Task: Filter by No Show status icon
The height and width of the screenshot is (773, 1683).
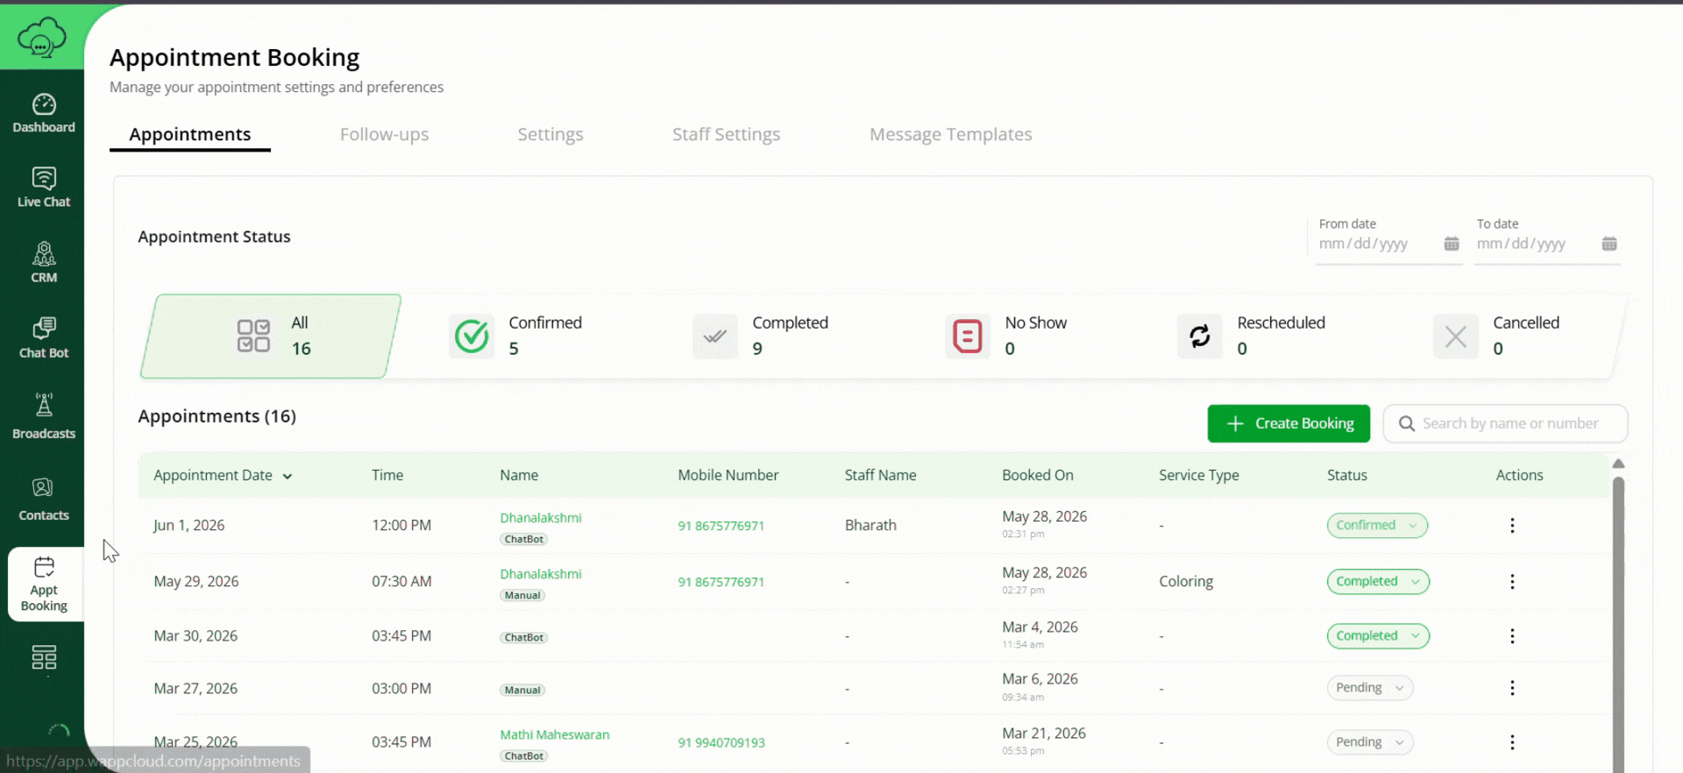Action: coord(968,336)
